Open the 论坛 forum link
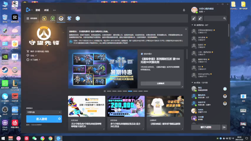The width and height of the screenshot is (251, 141). click(x=32, y=55)
